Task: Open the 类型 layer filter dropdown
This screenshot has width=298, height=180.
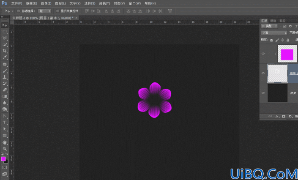Action: (269, 26)
